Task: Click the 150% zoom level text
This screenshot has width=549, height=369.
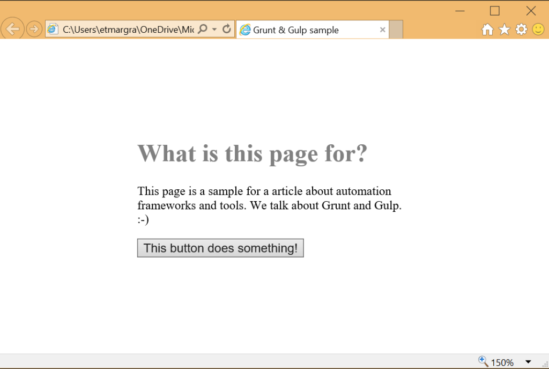Action: (502, 363)
